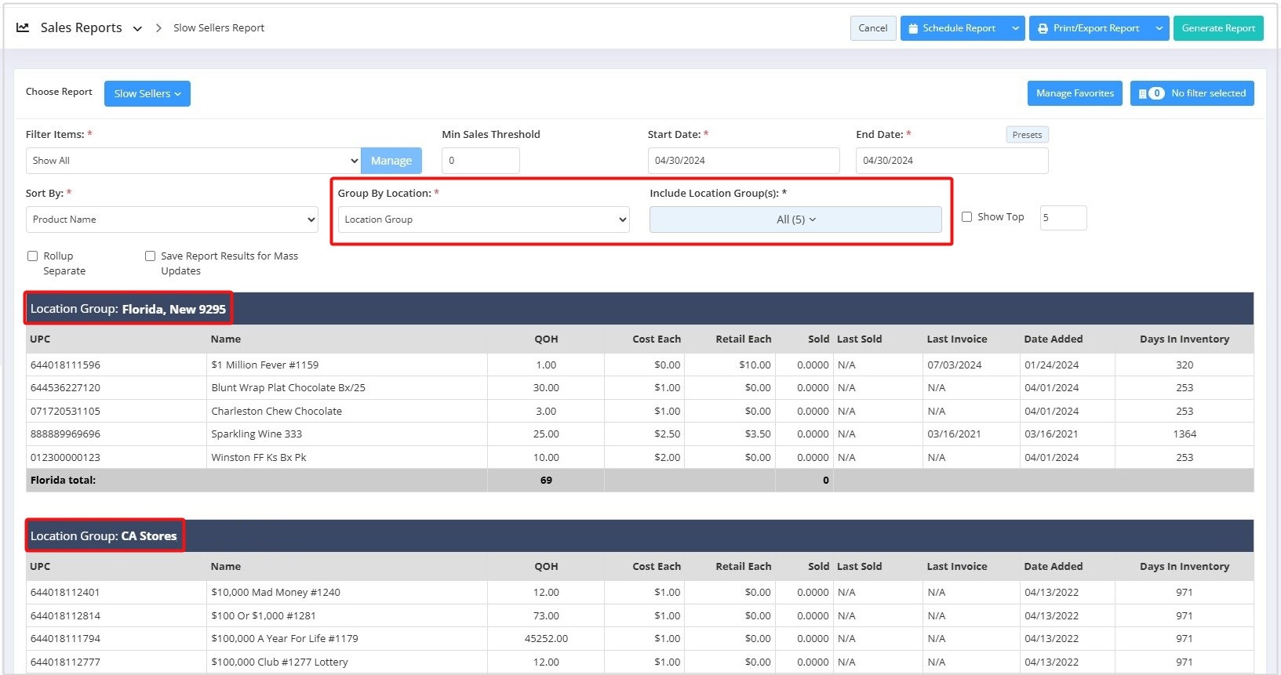The height and width of the screenshot is (675, 1281).
Task: Open the Filter Items Show All dropdown
Action: click(x=193, y=161)
